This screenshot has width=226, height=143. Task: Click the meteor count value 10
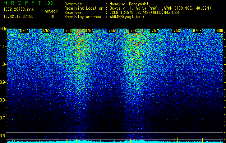pyautogui.click(x=52, y=16)
